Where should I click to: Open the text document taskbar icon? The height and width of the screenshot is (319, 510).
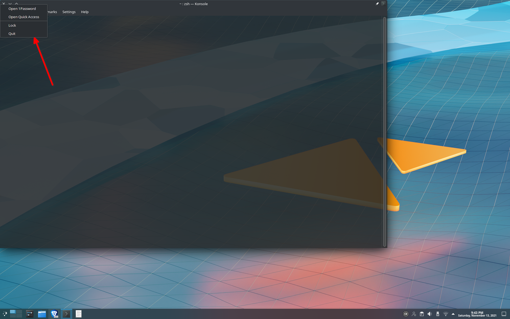(x=79, y=314)
